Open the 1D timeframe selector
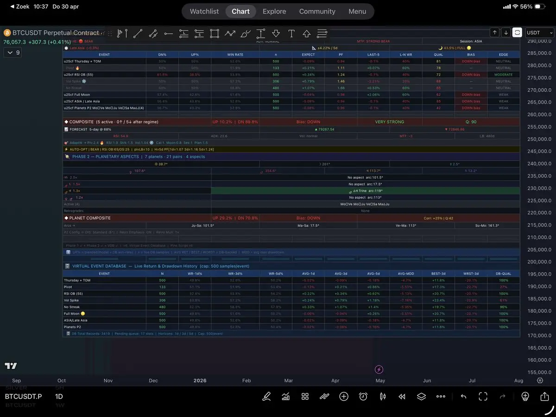This screenshot has height=417, width=556. coord(59,397)
